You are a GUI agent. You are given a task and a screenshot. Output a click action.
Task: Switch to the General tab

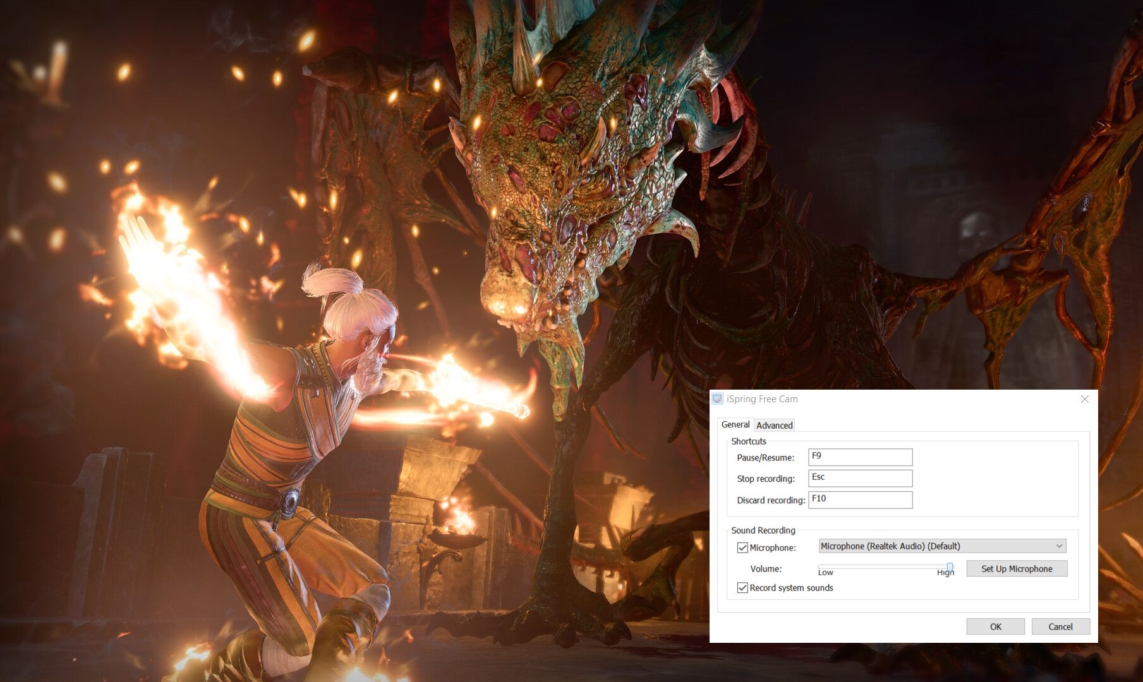(x=735, y=424)
